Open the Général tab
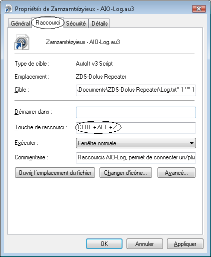Screen dimensions: 211x257 pos(20,23)
